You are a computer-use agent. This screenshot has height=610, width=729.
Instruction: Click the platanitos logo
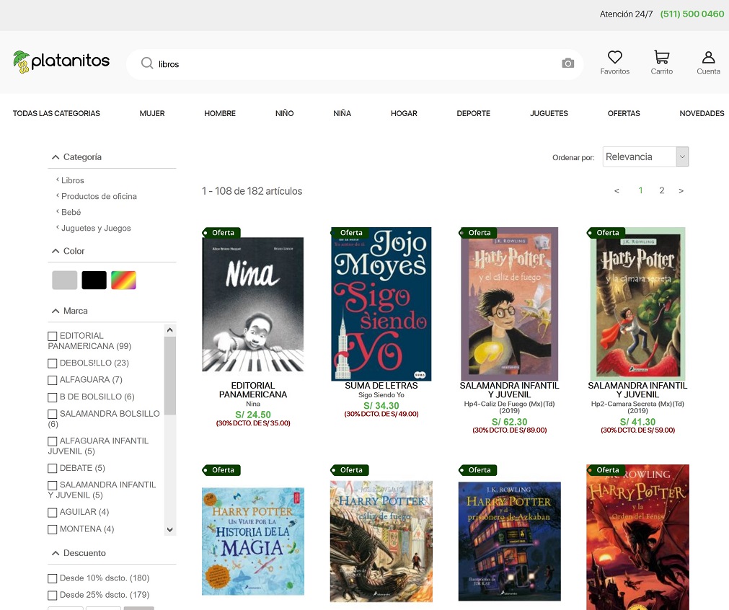click(x=61, y=62)
